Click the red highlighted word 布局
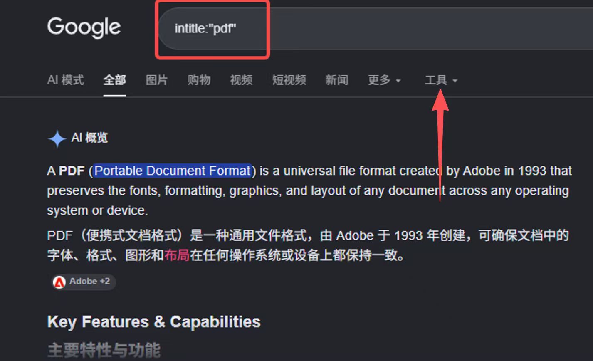The width and height of the screenshot is (593, 361). pyautogui.click(x=177, y=255)
